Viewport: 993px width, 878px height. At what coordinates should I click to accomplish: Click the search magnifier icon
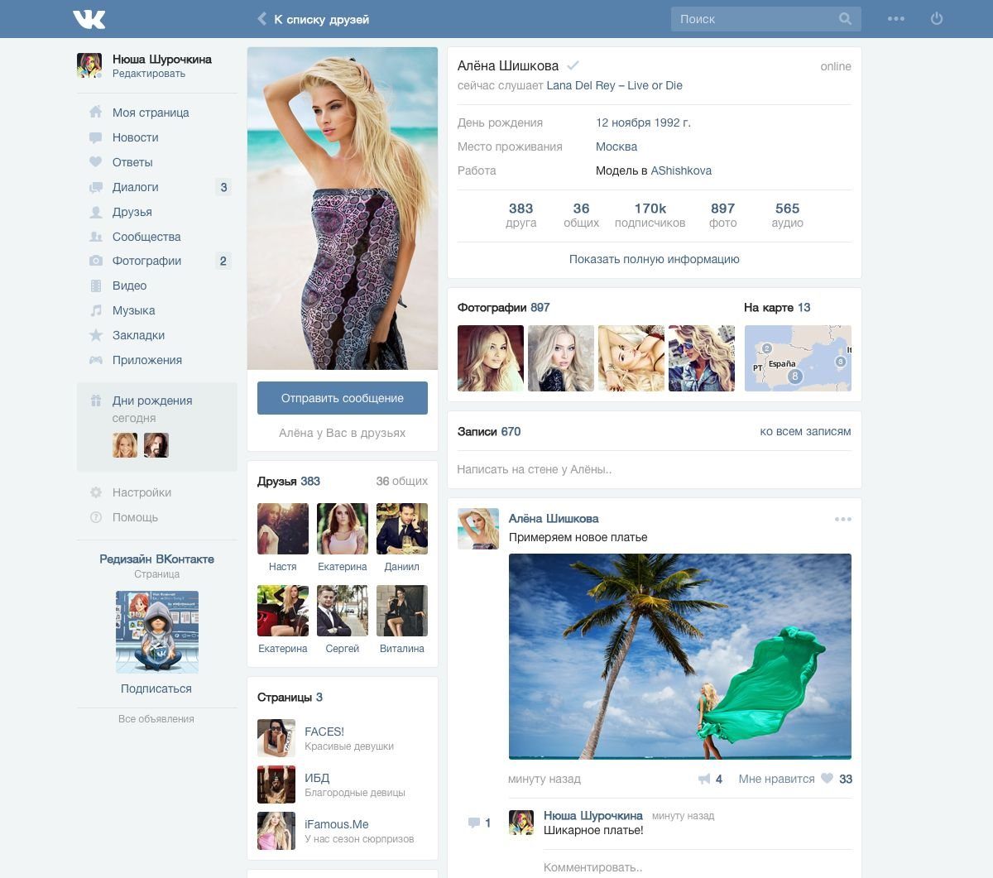[x=845, y=19]
